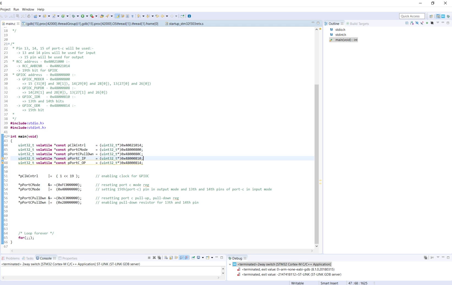This screenshot has height=285, width=452.
Task: Toggle Show Console on standard error
Action: (187, 258)
